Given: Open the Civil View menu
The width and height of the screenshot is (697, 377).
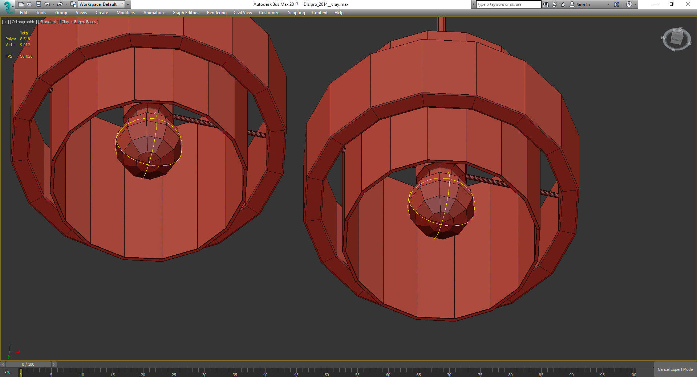Looking at the screenshot, I should tap(243, 13).
